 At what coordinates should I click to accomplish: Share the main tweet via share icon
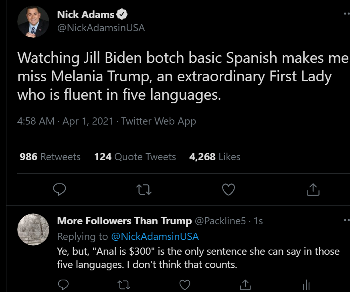pos(313,190)
